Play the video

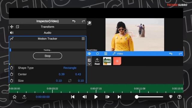click(x=96, y=97)
